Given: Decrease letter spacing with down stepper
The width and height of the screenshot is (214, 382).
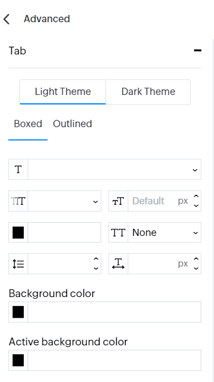Looking at the screenshot, I should click(196, 268).
